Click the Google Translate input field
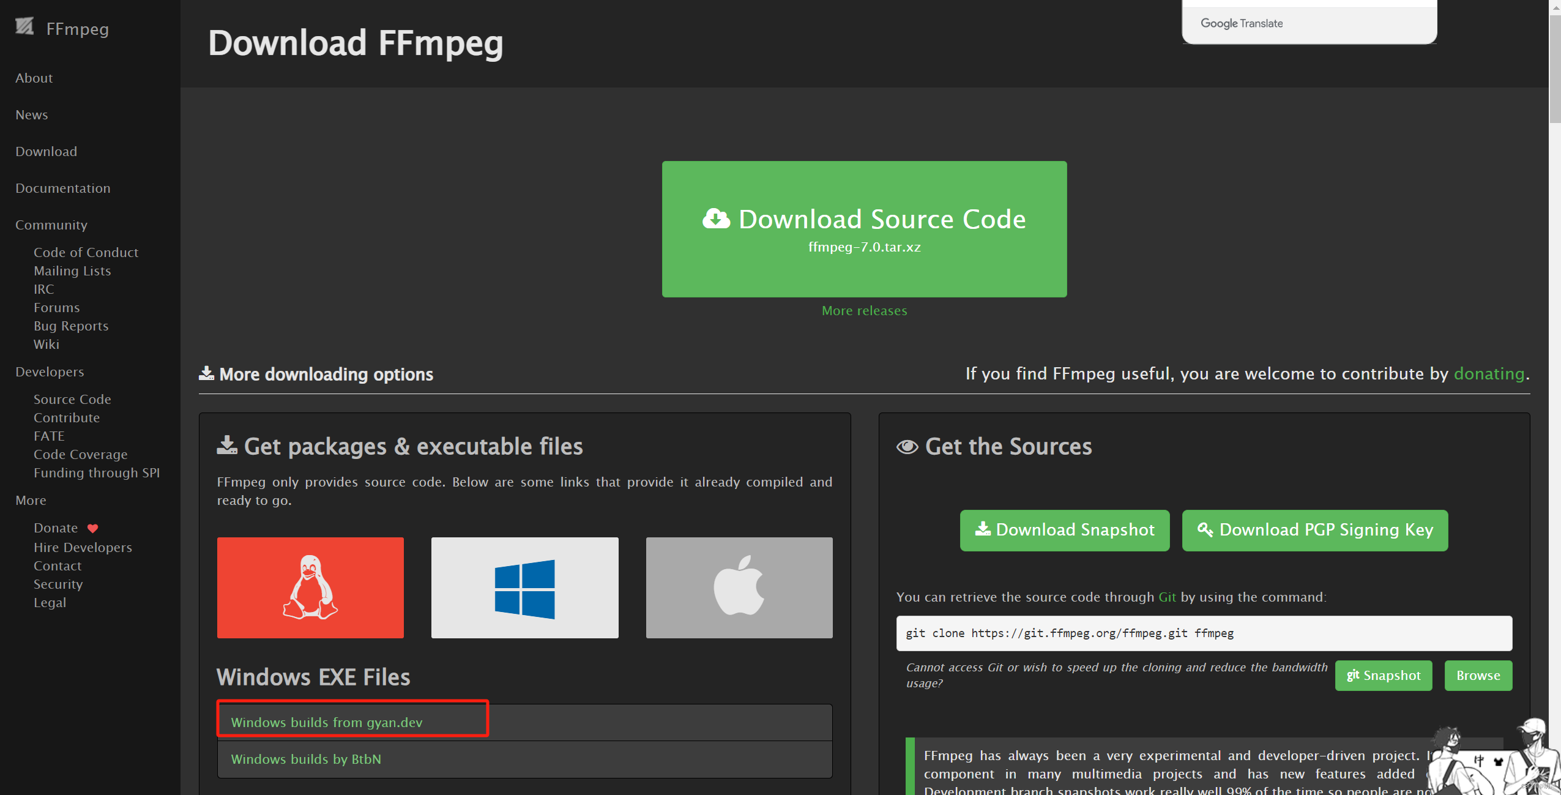Image resolution: width=1561 pixels, height=795 pixels. (1308, 22)
